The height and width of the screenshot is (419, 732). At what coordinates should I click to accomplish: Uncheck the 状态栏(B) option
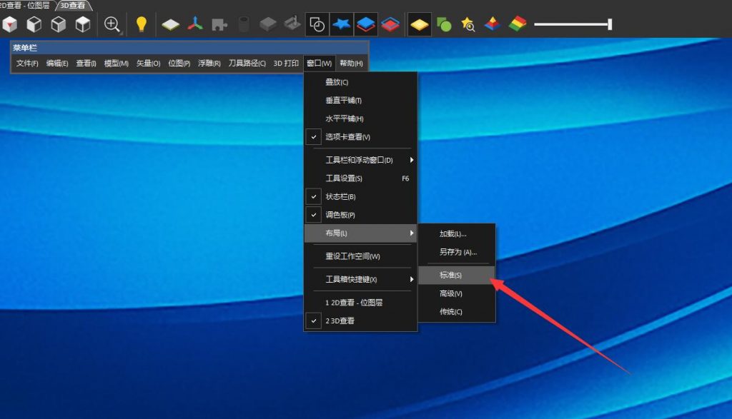click(x=360, y=197)
